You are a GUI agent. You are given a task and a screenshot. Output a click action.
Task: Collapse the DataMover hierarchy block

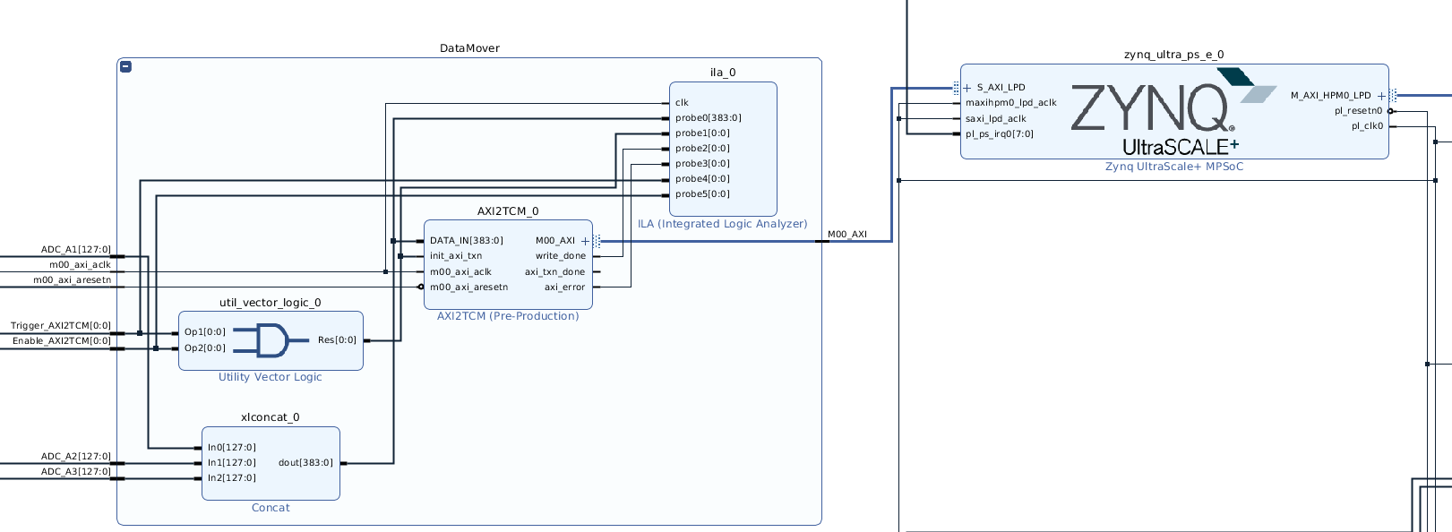pyautogui.click(x=126, y=66)
